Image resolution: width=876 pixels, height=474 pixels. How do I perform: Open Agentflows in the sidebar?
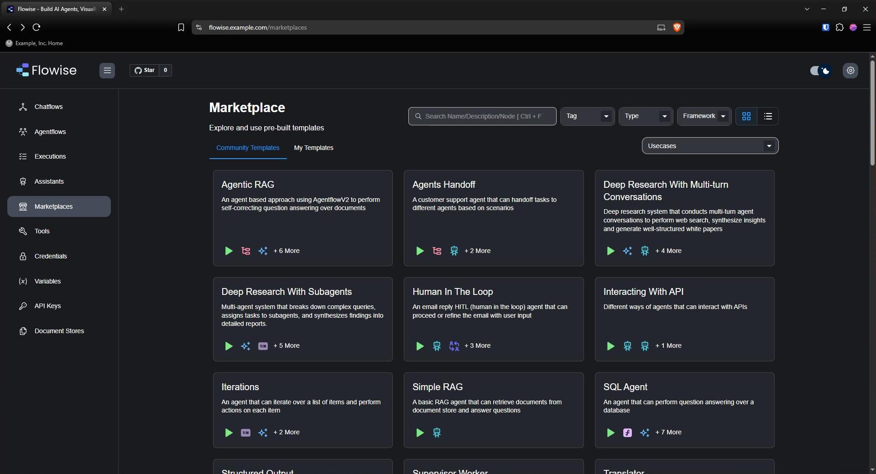coord(59,132)
